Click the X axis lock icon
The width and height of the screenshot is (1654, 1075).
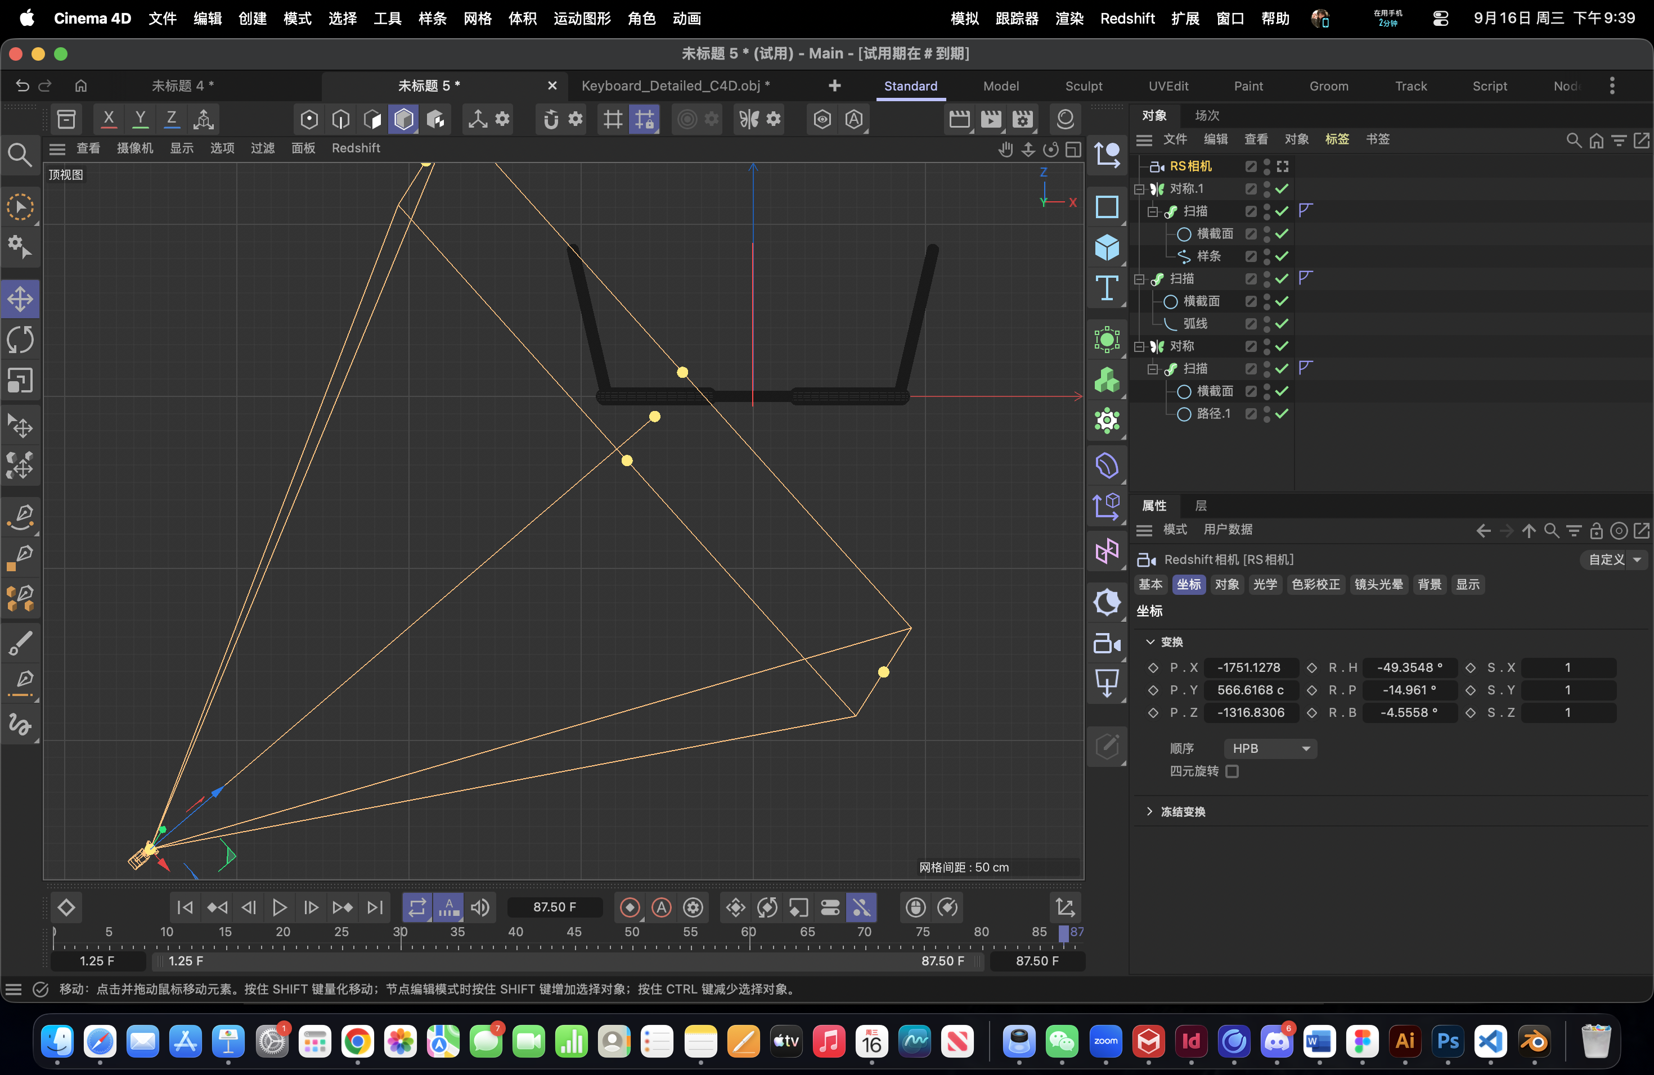[109, 119]
